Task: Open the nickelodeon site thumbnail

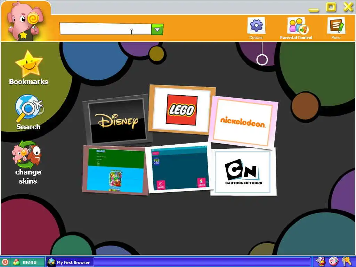Action: pos(243,123)
